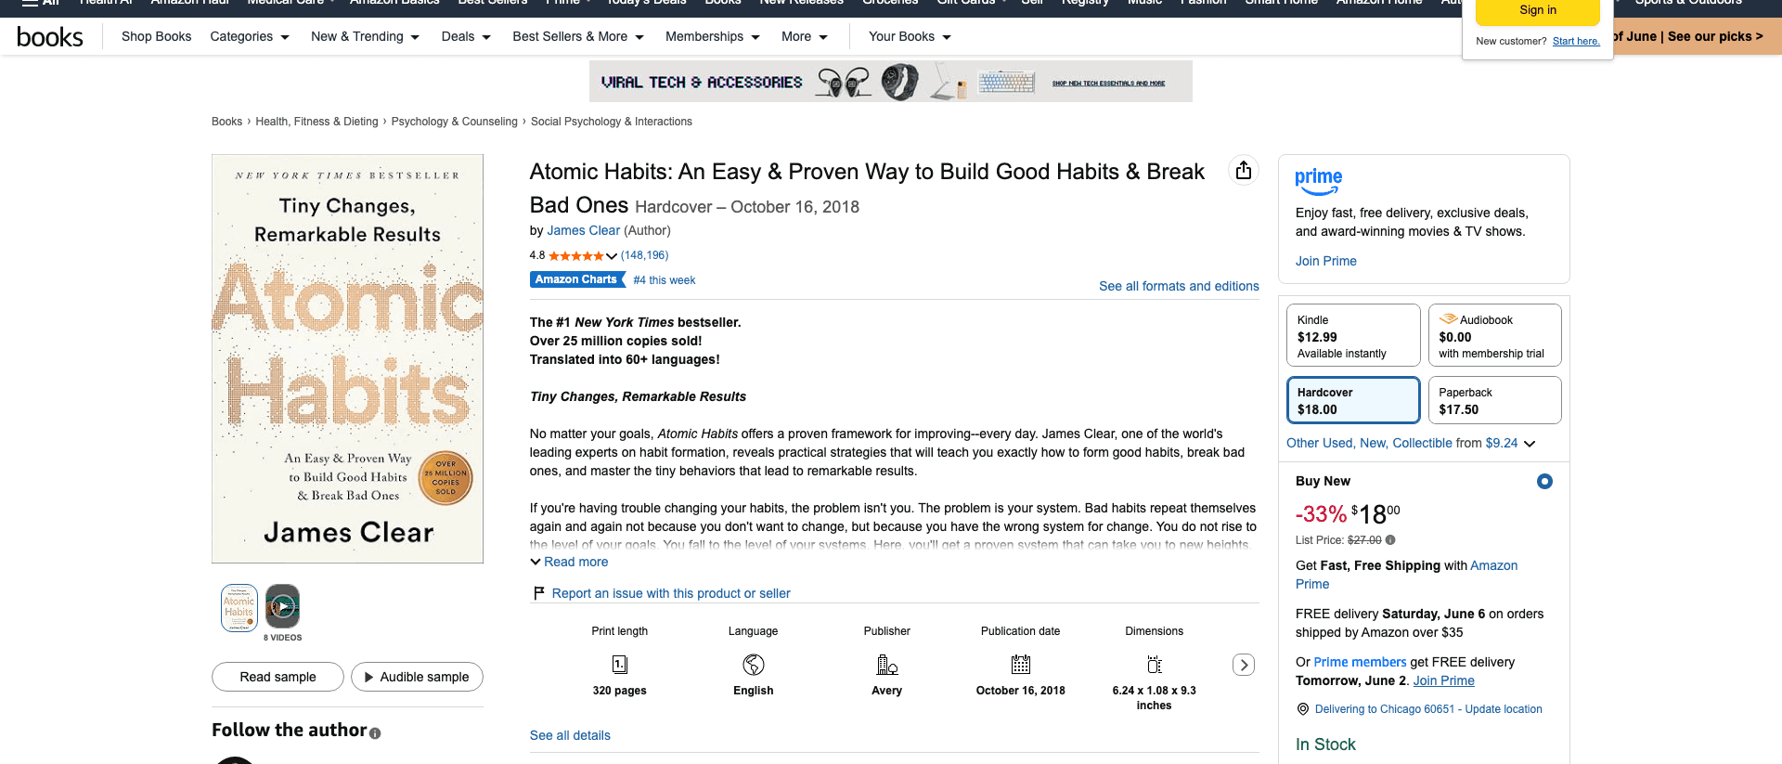Open the Shop Books menu item

[156, 37]
